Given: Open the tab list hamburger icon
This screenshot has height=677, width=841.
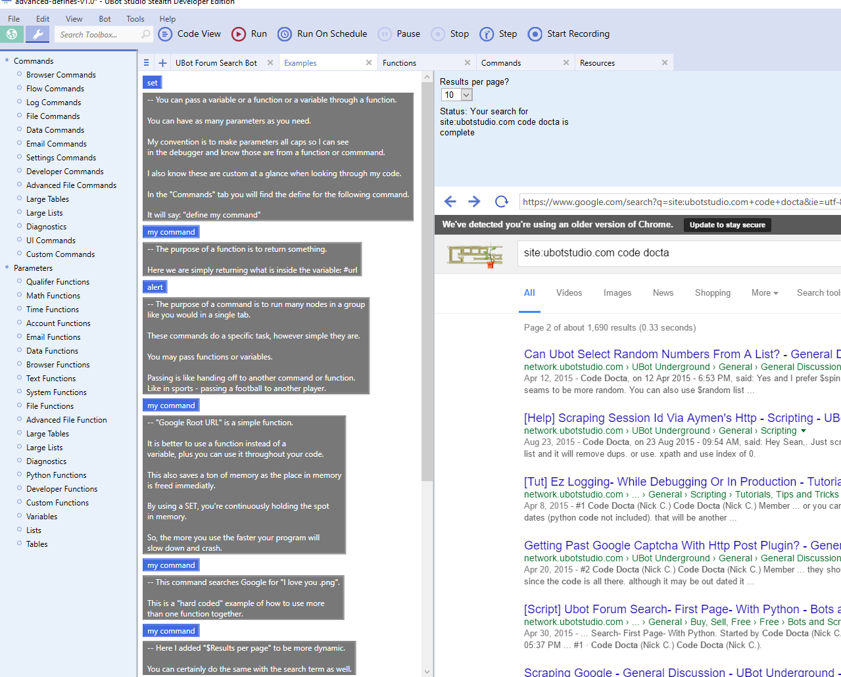Looking at the screenshot, I should point(147,63).
